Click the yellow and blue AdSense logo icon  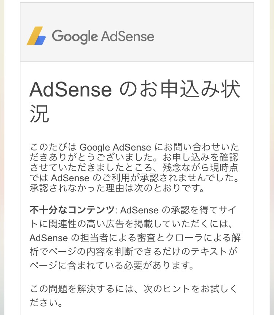[x=36, y=36]
